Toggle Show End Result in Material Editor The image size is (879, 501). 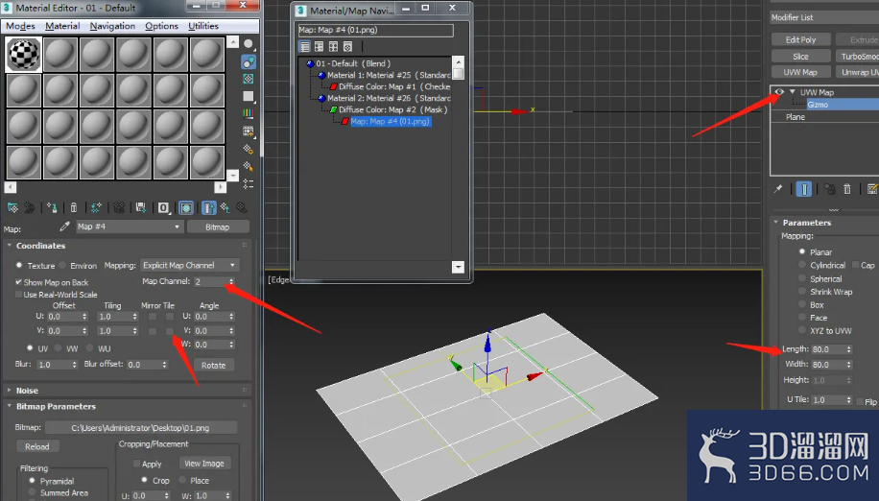[x=208, y=208]
